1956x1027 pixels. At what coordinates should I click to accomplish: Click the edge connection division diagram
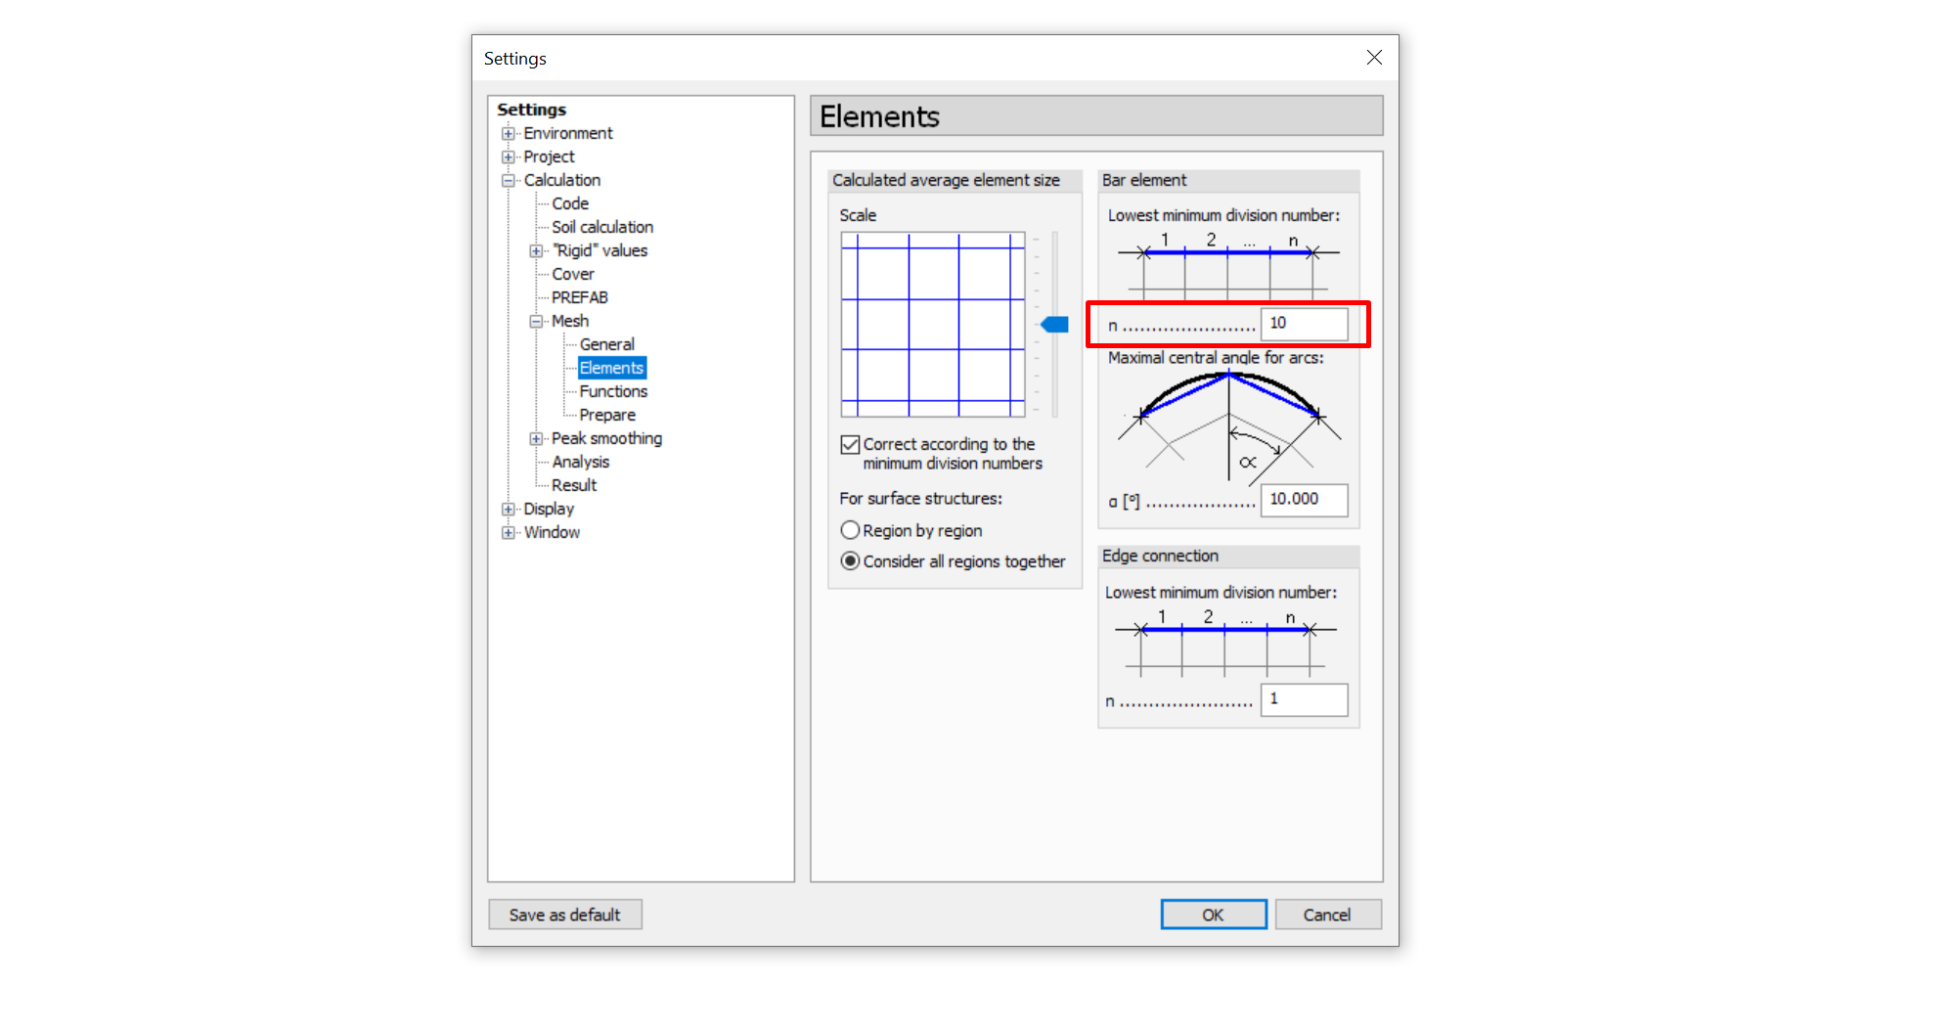pos(1225,642)
